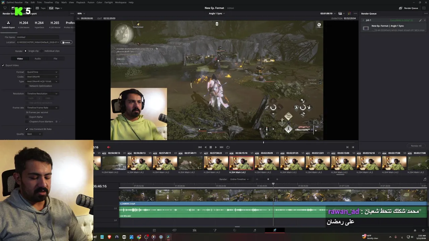Open the Fusion page icon
This screenshot has height=241, width=429.
coord(215,230)
